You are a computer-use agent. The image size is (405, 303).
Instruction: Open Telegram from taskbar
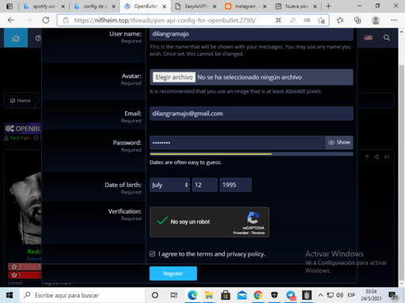(290, 295)
